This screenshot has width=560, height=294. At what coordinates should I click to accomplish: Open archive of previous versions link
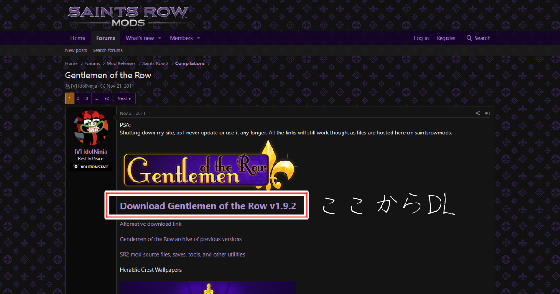[181, 239]
